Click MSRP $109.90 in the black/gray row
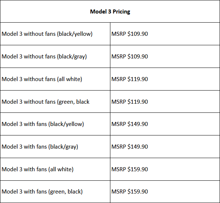The height and width of the screenshot is (203, 220). tap(165, 56)
